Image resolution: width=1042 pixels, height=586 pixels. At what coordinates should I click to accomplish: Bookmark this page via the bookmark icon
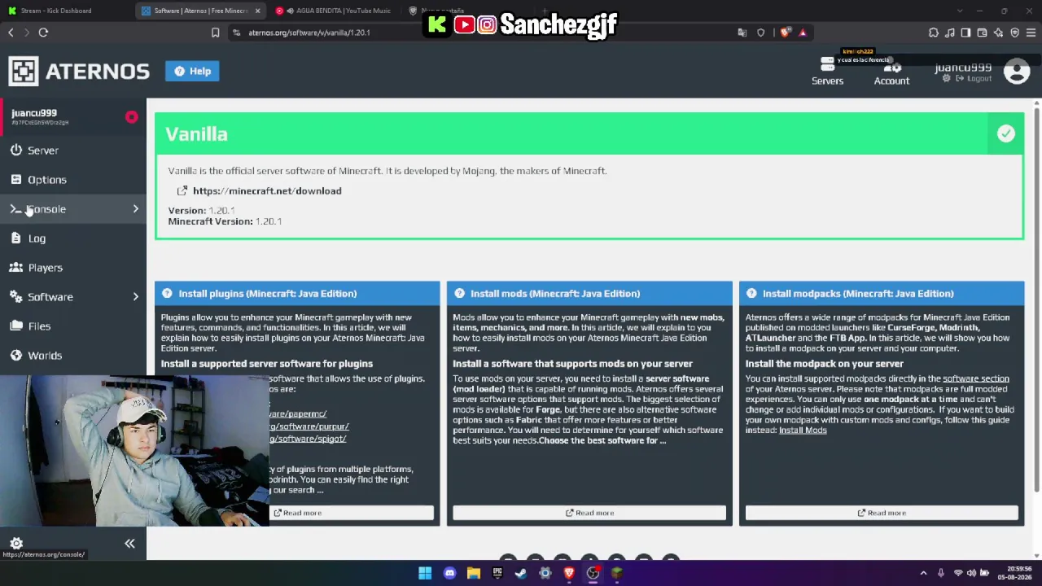pos(215,33)
